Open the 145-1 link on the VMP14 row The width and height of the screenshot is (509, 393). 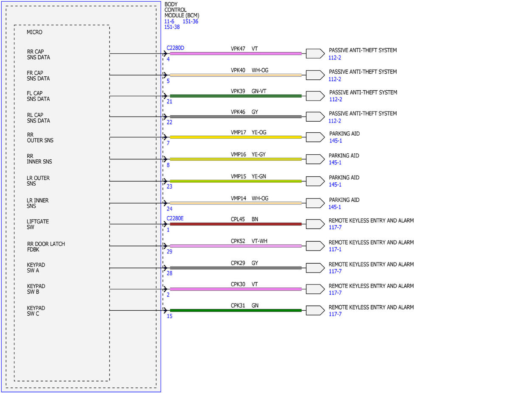(x=335, y=207)
